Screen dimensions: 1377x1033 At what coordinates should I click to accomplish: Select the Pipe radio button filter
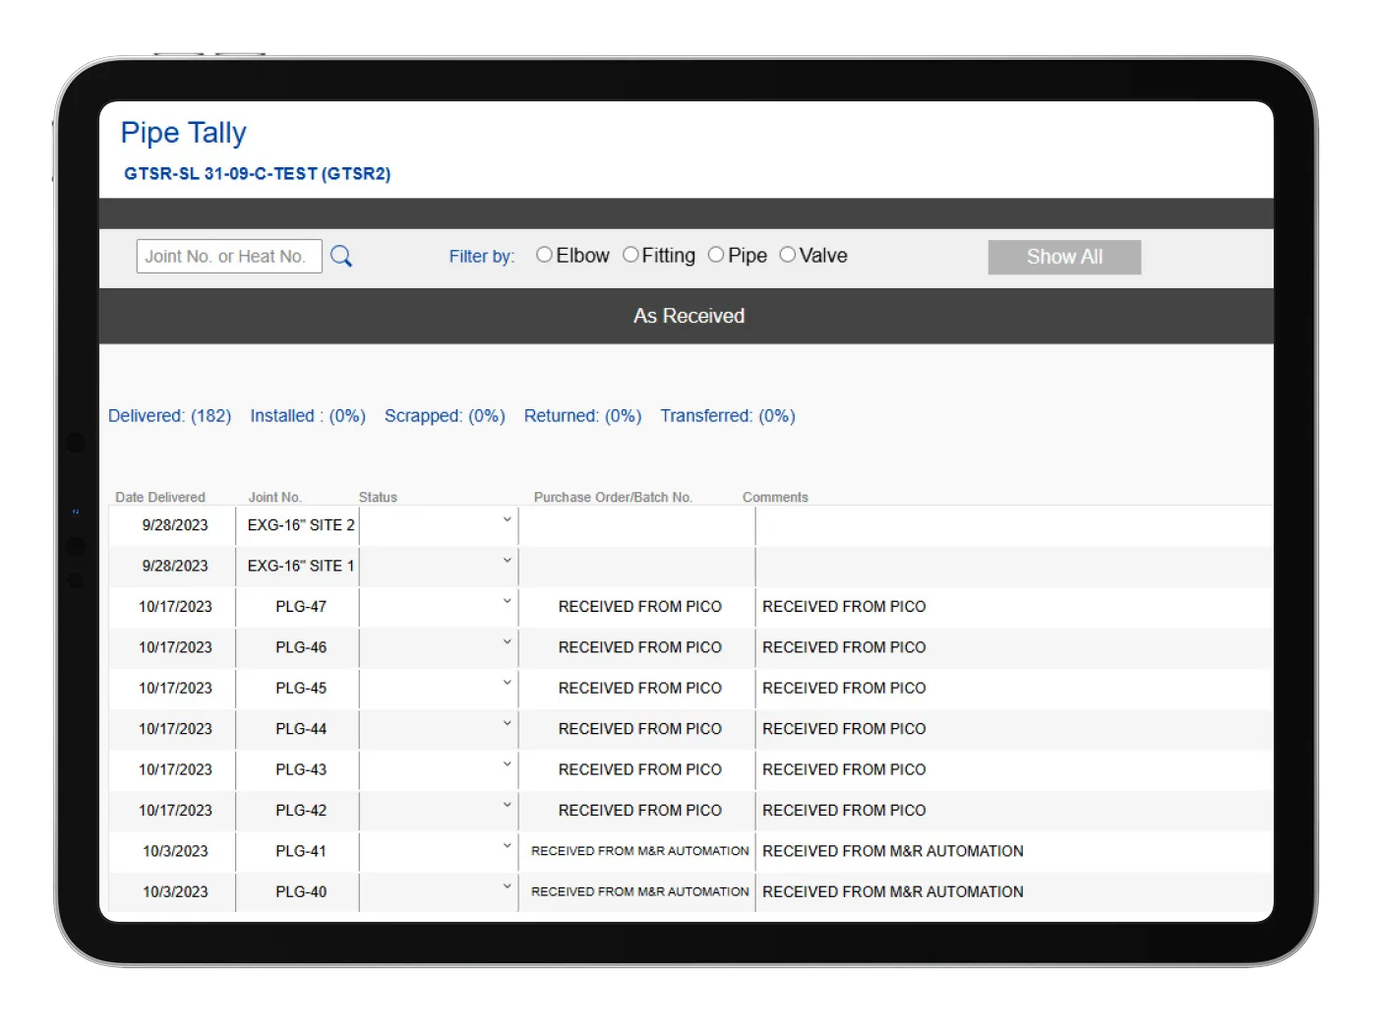tap(716, 254)
